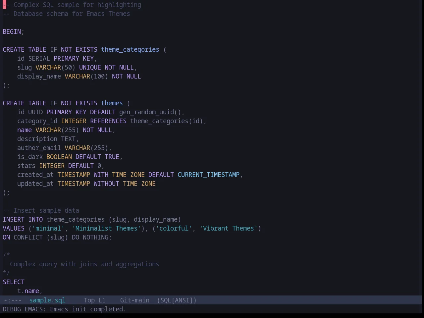Viewport: 424px width, 318px height.
Task: Click INSERT keyword
Action: (x=14, y=219)
